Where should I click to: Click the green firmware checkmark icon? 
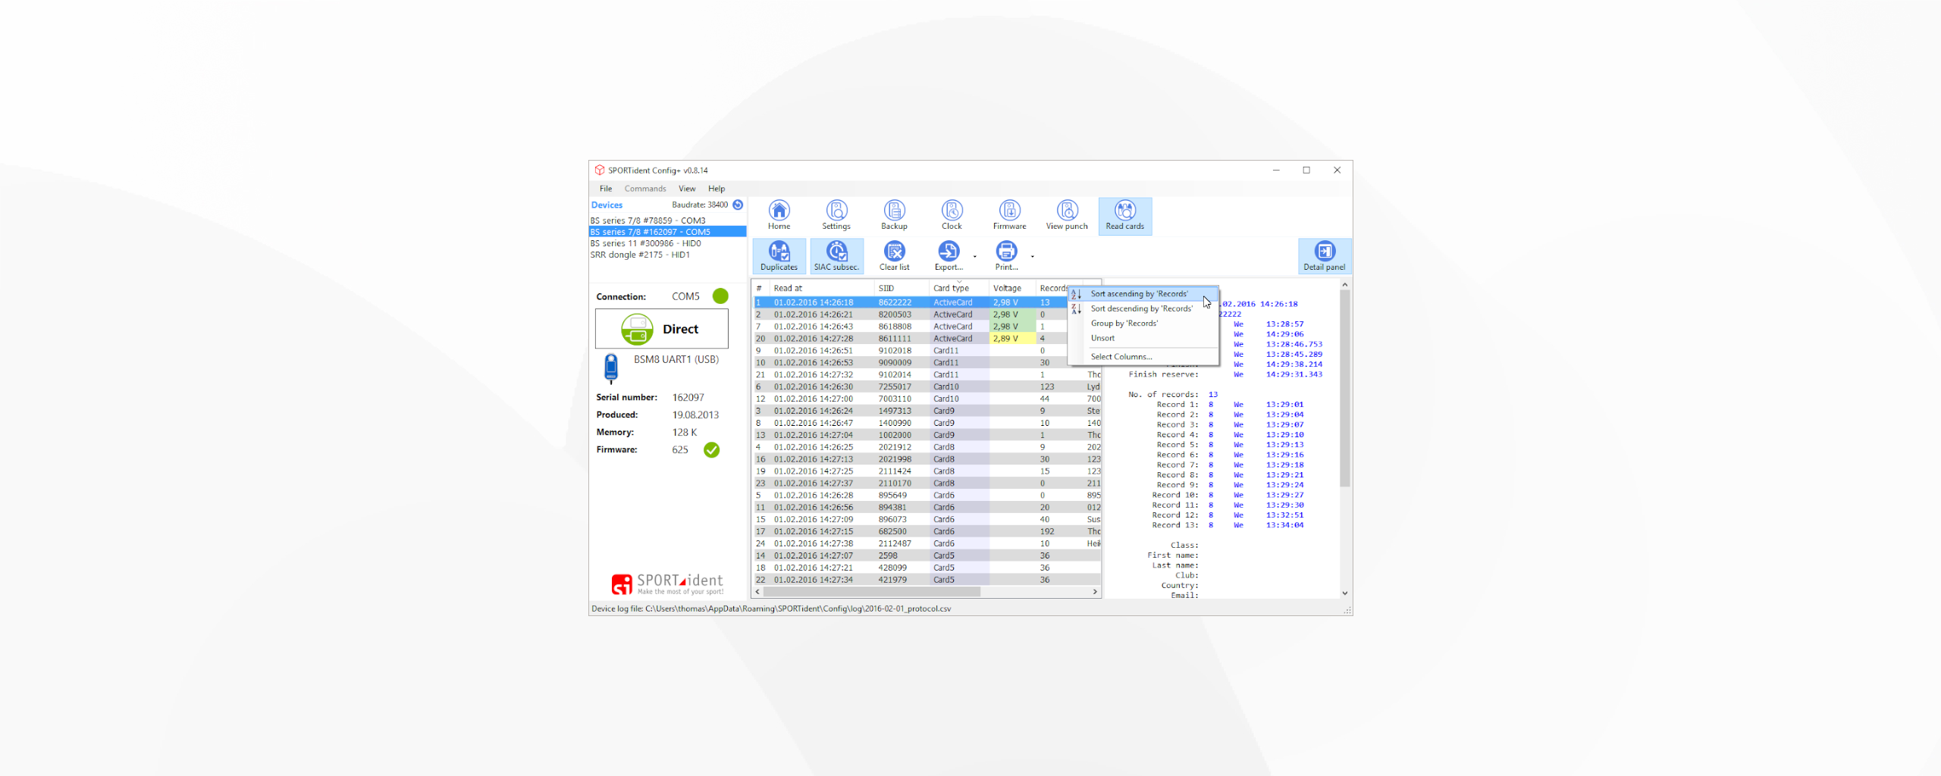(x=711, y=450)
